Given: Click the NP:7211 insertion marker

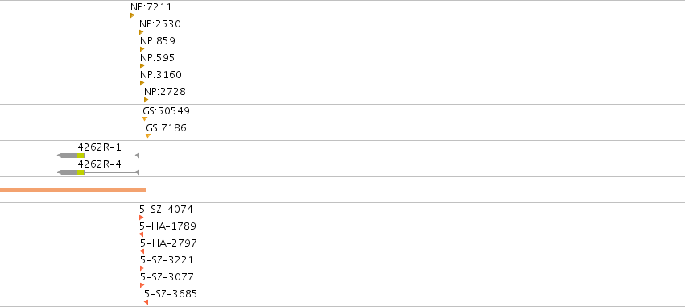Looking at the screenshot, I should coord(132,15).
